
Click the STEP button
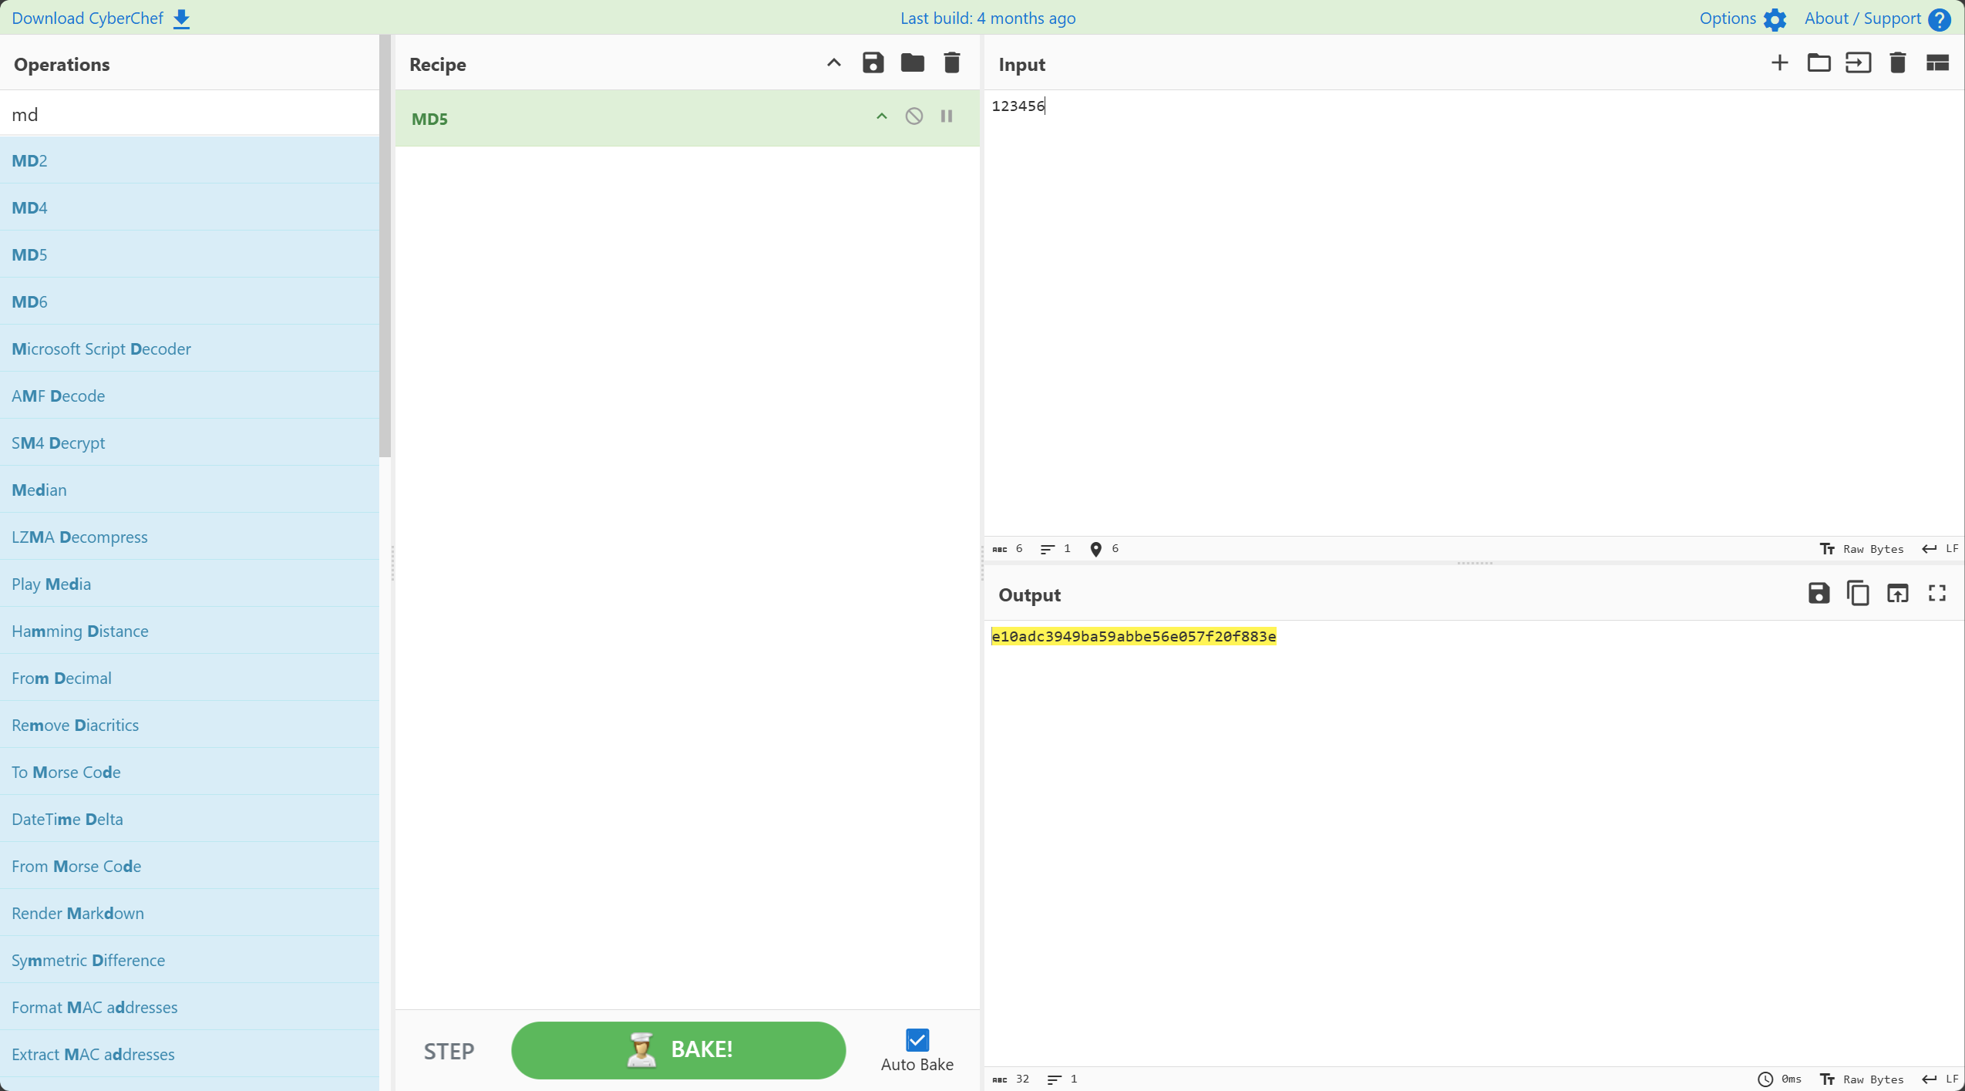click(x=449, y=1051)
